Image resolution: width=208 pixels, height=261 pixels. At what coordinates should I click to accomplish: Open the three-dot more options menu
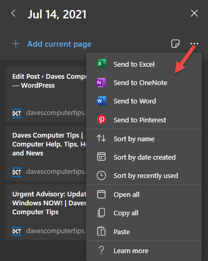[194, 44]
